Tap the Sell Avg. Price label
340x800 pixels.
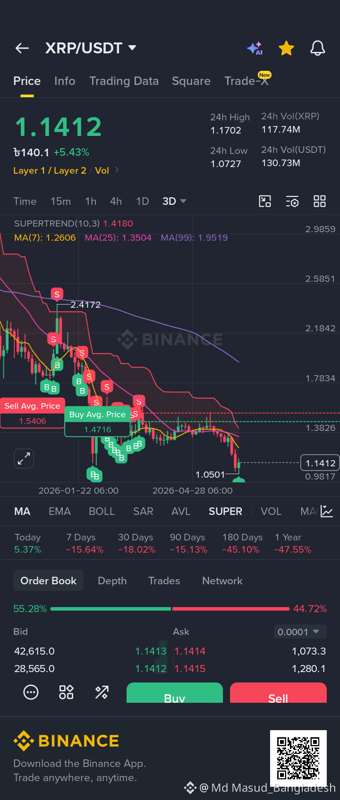[x=32, y=406]
